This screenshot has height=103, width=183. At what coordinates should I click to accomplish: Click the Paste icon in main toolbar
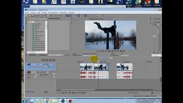[51, 15]
